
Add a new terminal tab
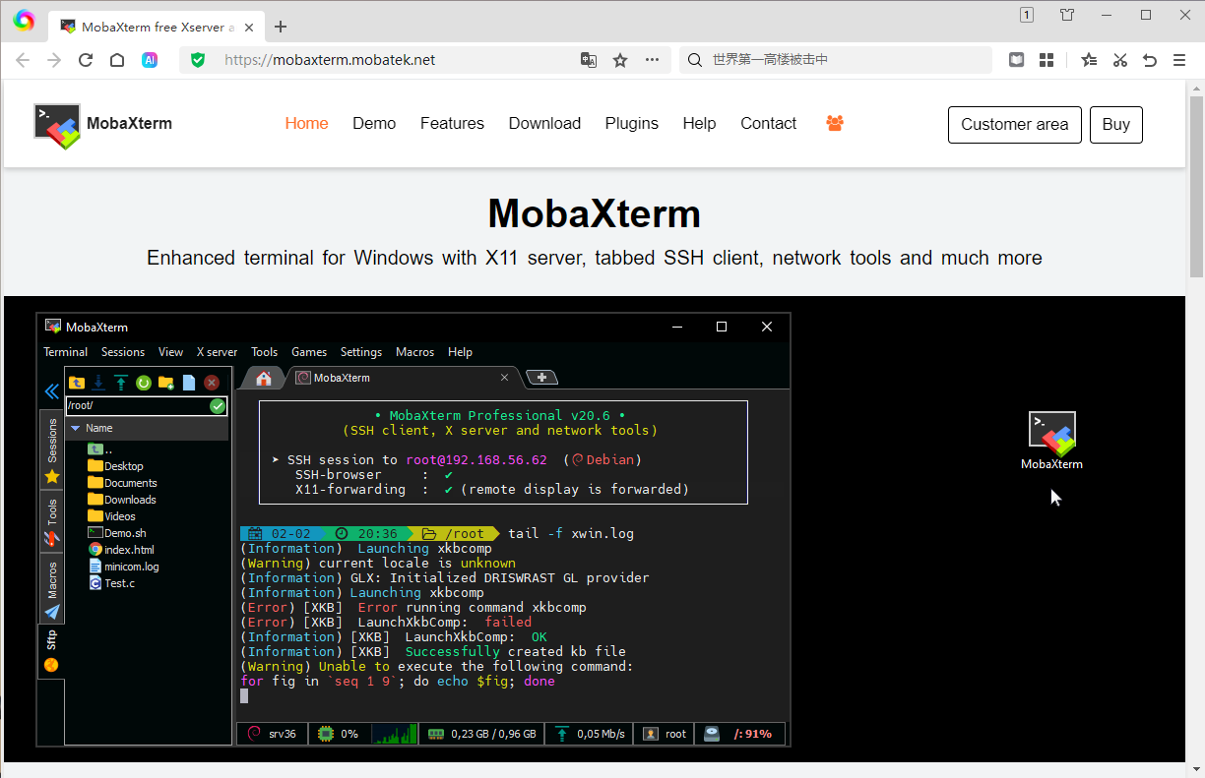[x=542, y=378]
